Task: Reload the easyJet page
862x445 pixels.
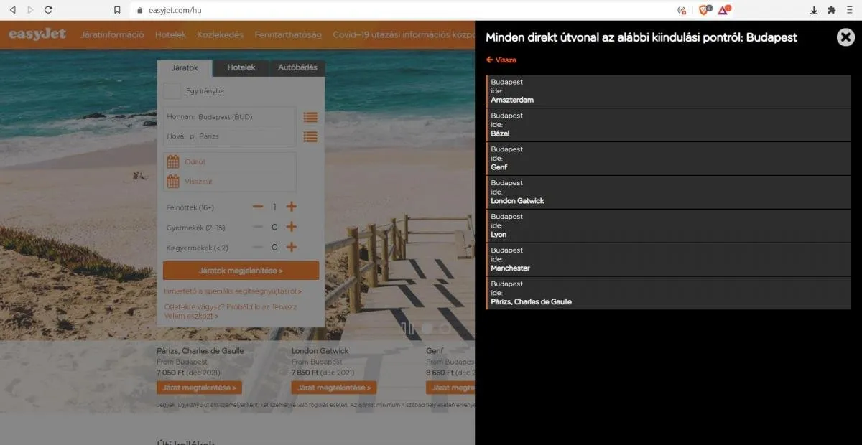Action: [x=48, y=10]
